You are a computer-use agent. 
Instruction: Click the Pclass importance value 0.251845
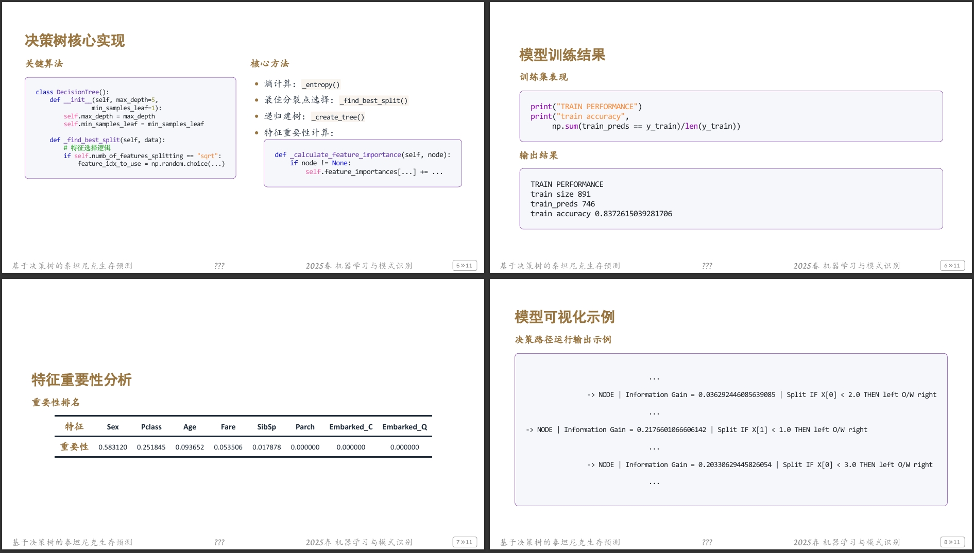click(151, 447)
